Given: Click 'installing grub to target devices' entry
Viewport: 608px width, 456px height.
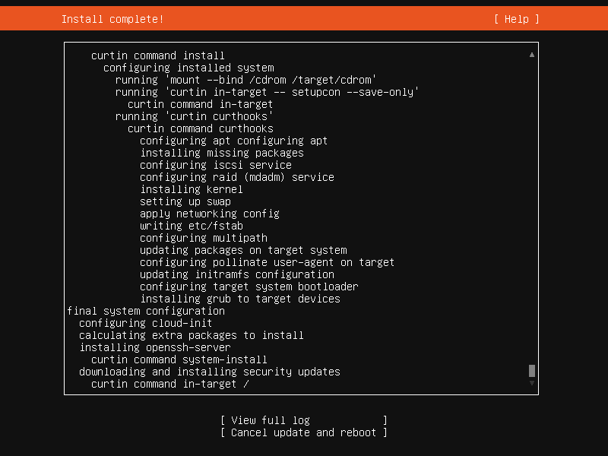Looking at the screenshot, I should click(x=240, y=299).
